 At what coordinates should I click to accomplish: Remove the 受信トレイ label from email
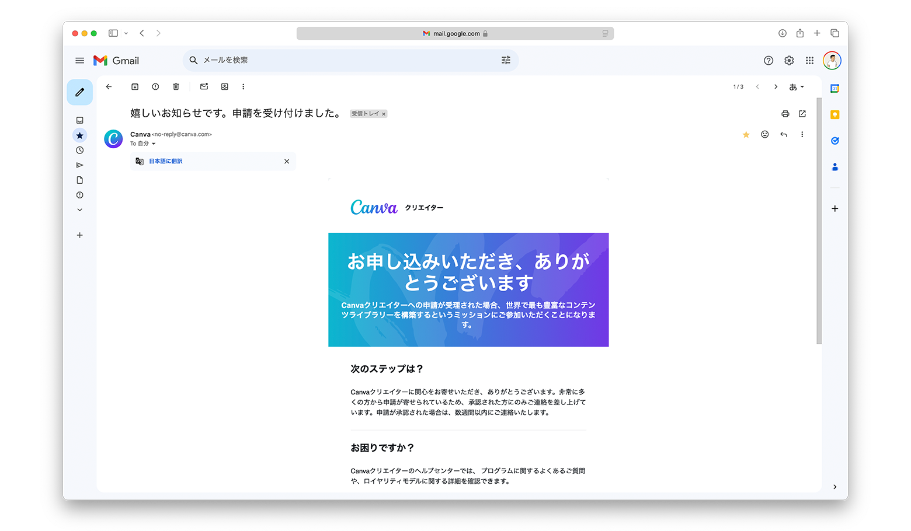pos(384,114)
